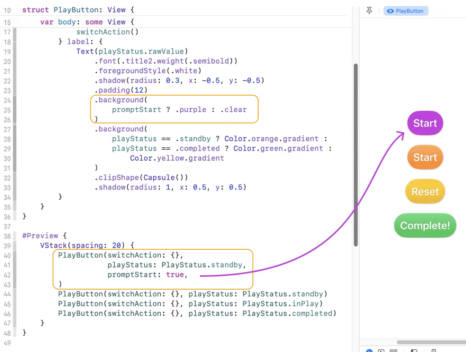Click the green Complete! button in preview
Image resolution: width=466 pixels, height=352 pixels.
[x=425, y=226]
